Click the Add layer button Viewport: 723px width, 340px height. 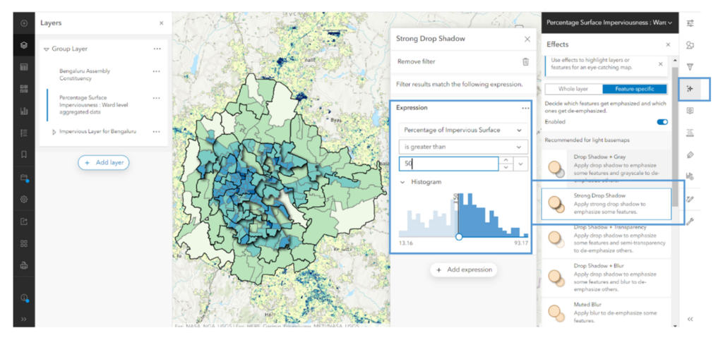[x=103, y=162]
